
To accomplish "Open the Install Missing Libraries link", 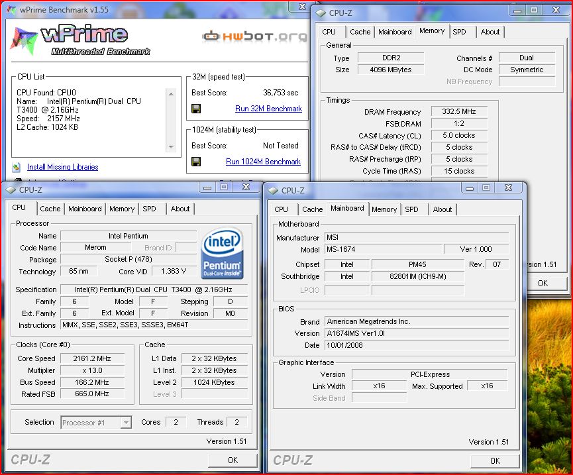I will click(62, 167).
